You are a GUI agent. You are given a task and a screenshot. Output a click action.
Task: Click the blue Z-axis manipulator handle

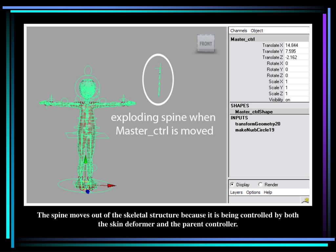point(87,192)
